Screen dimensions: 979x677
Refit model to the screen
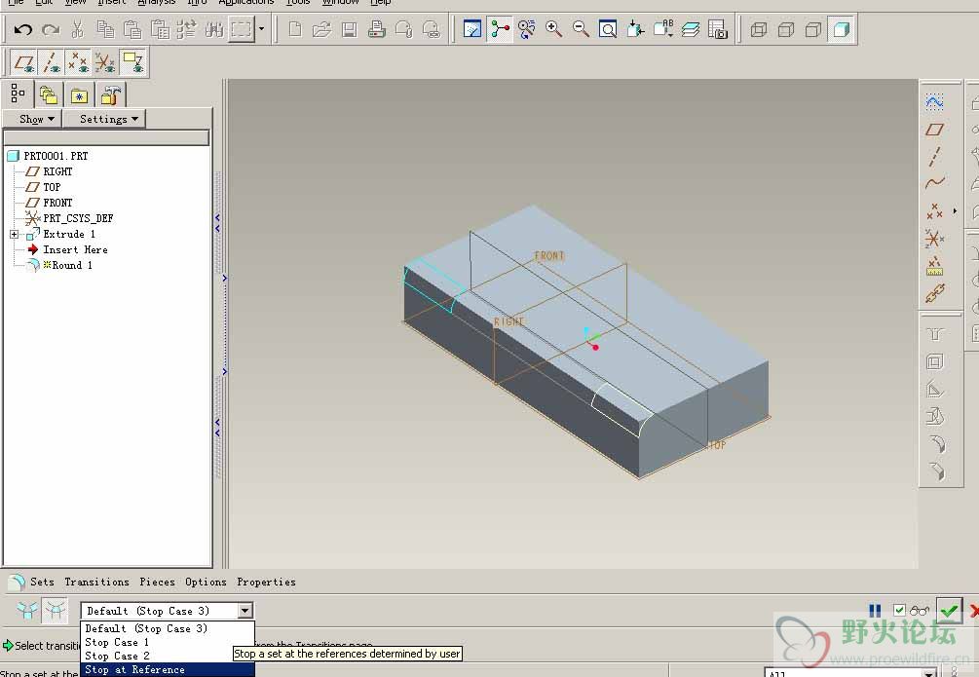608,29
